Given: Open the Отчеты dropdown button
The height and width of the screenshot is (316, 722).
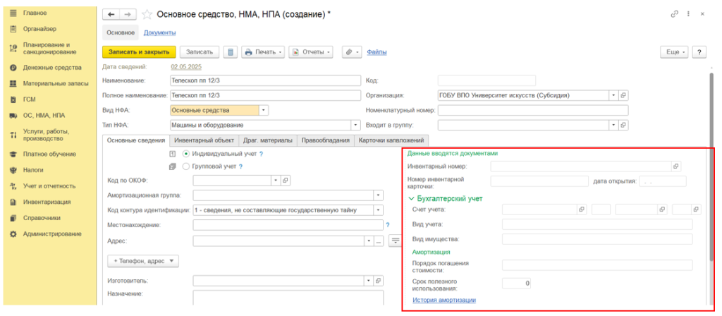Looking at the screenshot, I should [x=311, y=52].
